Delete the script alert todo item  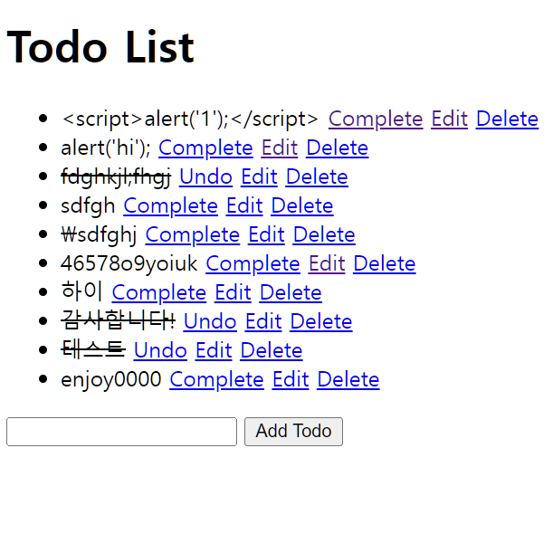tap(507, 119)
